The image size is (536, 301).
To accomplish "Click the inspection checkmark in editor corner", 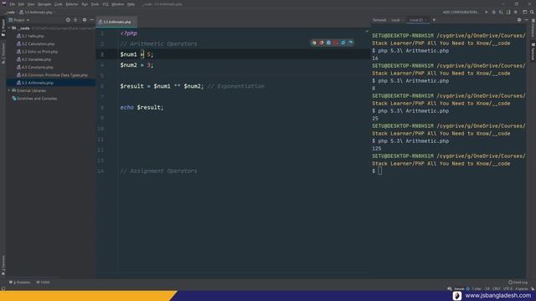I will (367, 31).
